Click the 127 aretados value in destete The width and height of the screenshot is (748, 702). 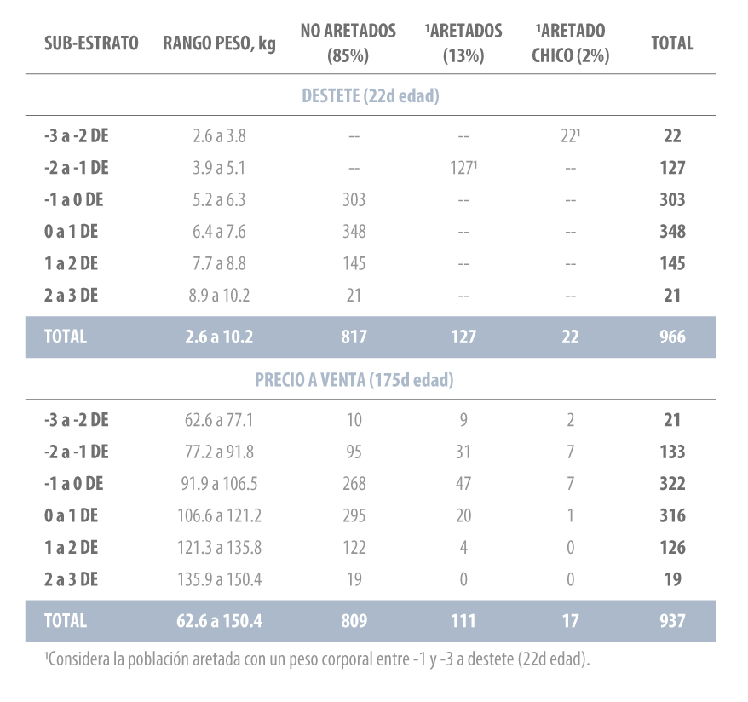pos(463,168)
